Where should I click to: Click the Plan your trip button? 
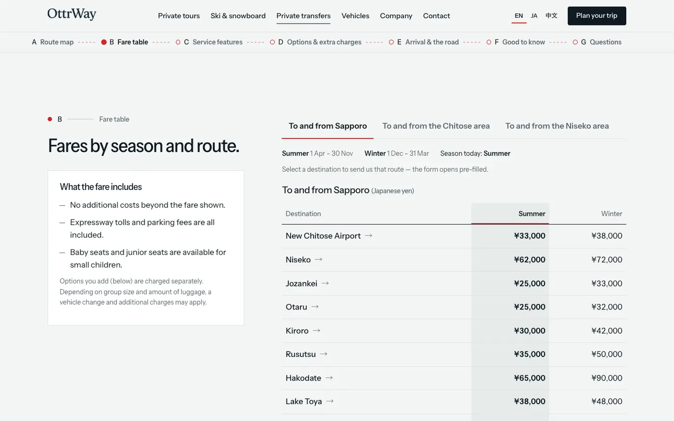pyautogui.click(x=597, y=16)
